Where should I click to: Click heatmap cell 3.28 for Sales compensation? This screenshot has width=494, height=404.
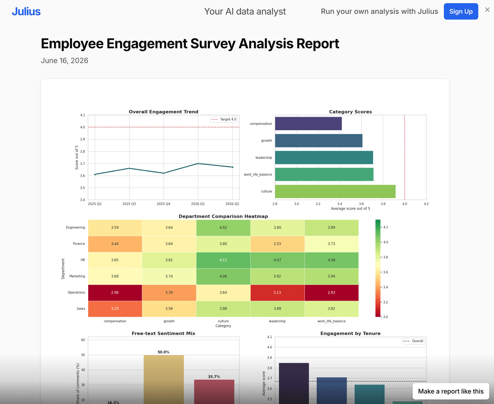115,309
